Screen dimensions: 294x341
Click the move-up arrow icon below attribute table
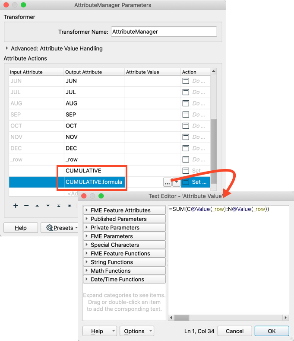(x=37, y=206)
